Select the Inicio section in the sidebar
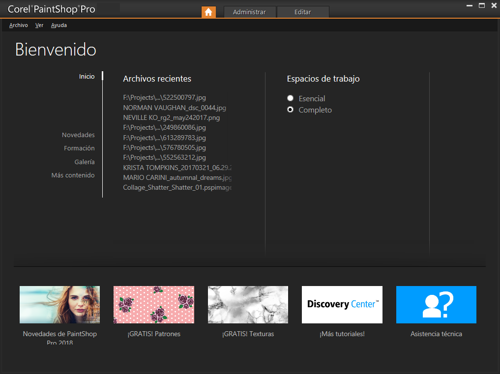 coord(87,76)
